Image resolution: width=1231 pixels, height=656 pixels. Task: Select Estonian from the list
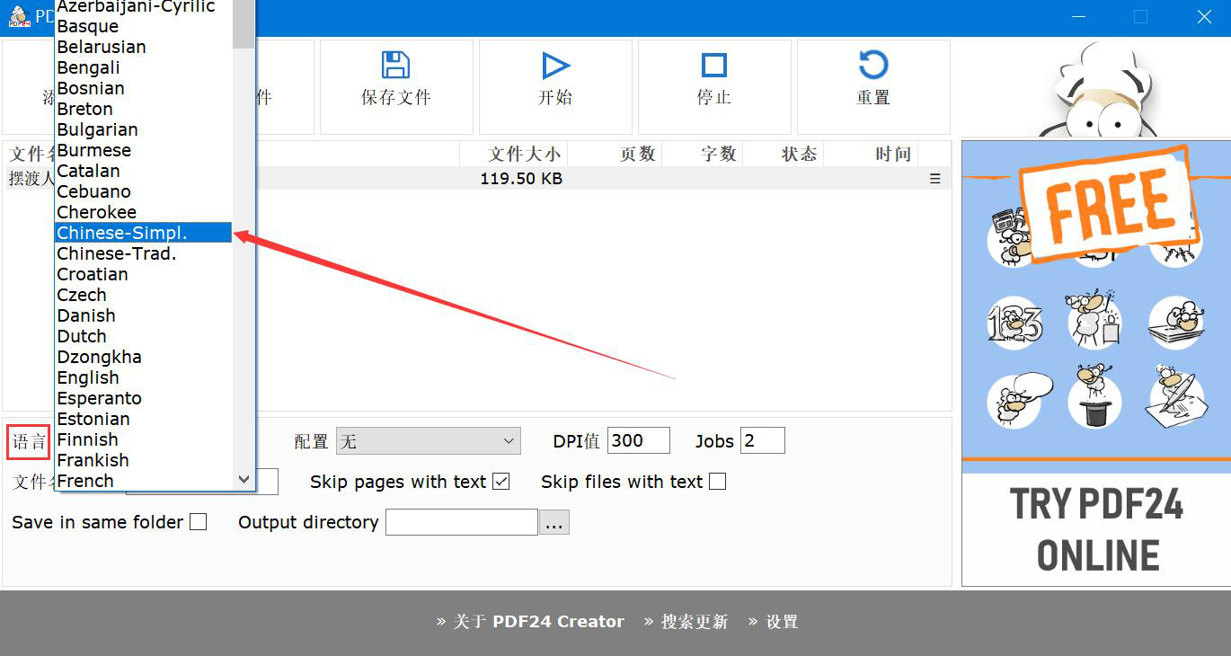coord(144,419)
